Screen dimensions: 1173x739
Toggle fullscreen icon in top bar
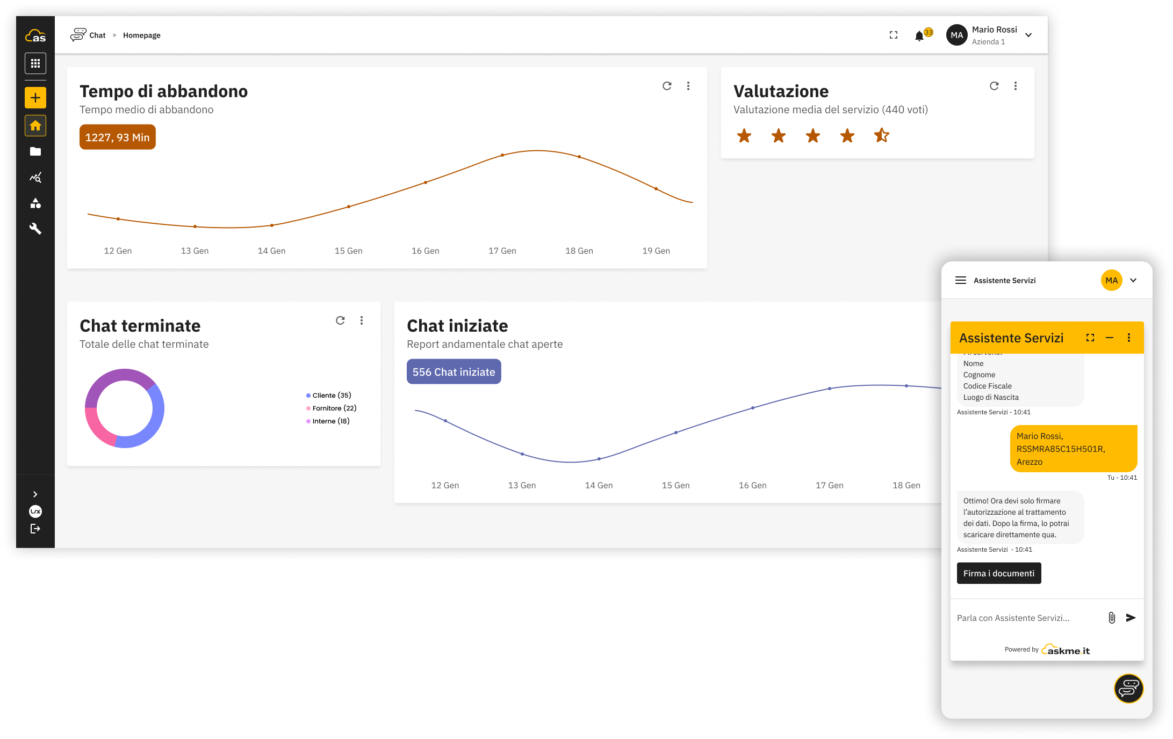894,35
